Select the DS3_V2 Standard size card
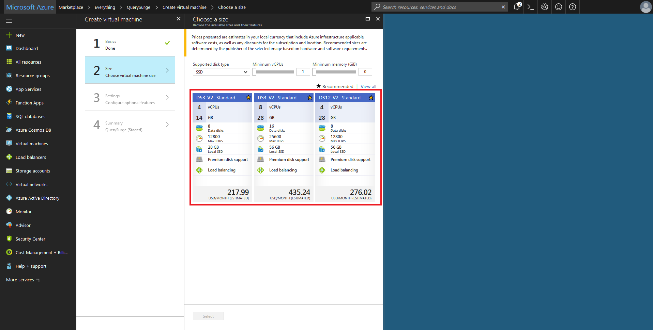The height and width of the screenshot is (330, 653). [x=222, y=147]
